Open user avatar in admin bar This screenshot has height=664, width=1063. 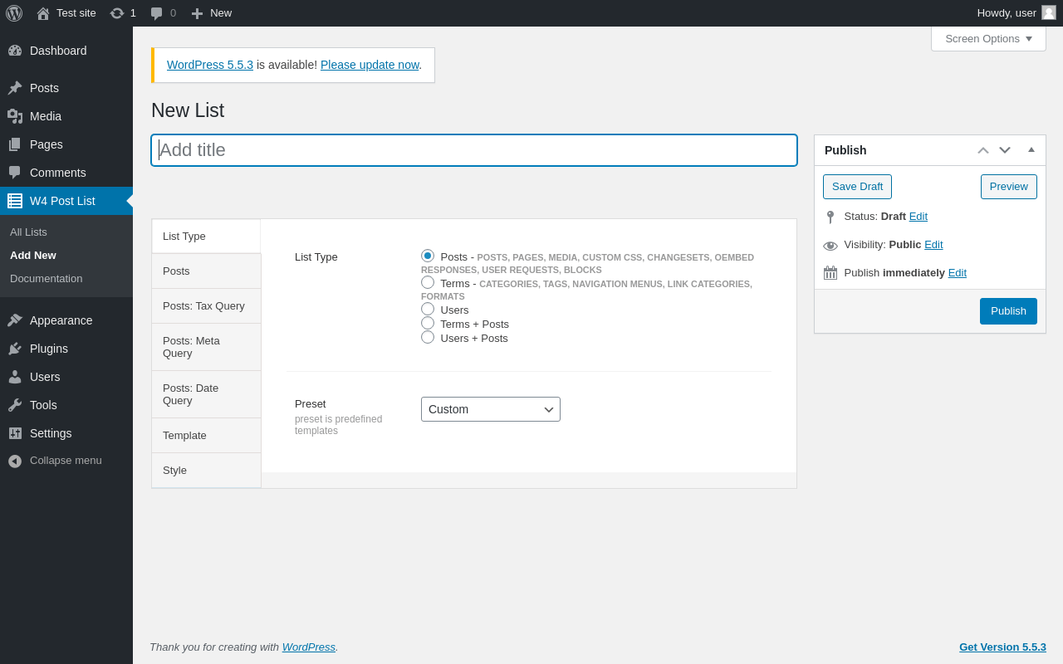(1049, 12)
